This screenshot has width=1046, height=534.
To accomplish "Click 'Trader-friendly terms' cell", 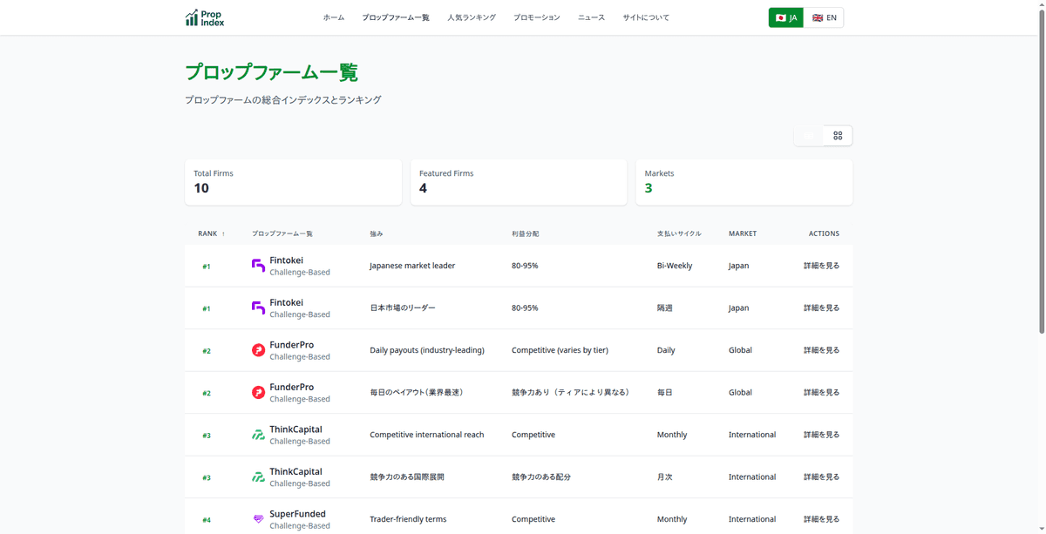I will tap(408, 519).
